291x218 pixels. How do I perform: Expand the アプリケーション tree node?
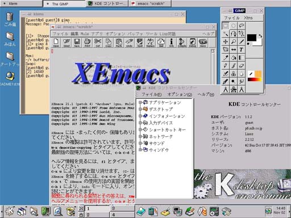140,102
